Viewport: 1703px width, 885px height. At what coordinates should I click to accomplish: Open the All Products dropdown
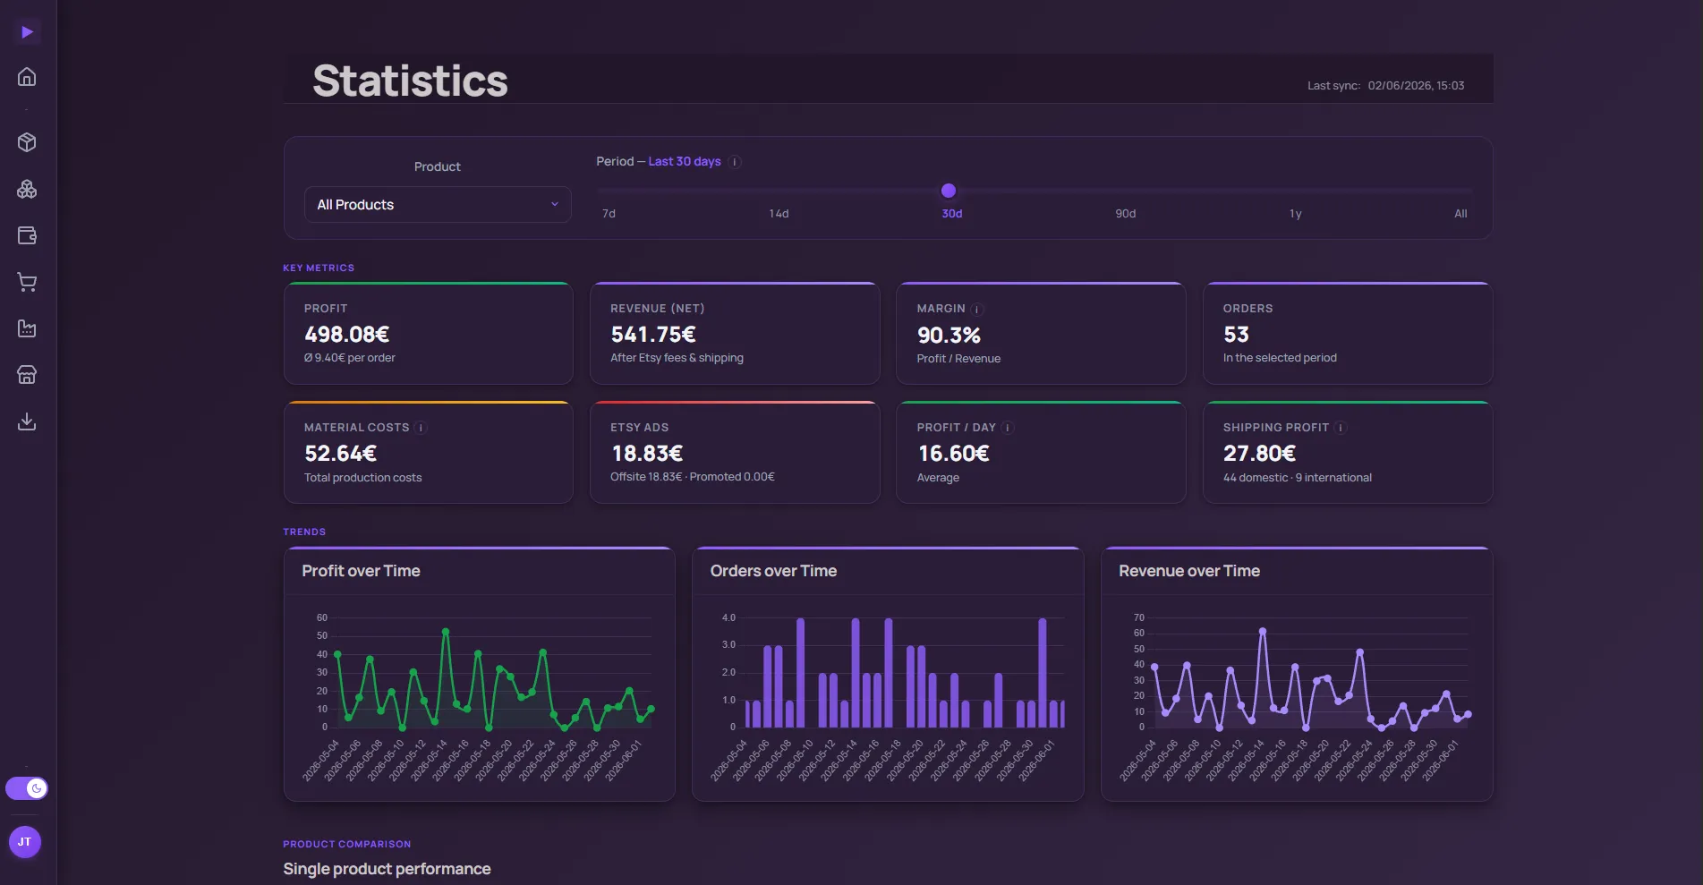(438, 205)
